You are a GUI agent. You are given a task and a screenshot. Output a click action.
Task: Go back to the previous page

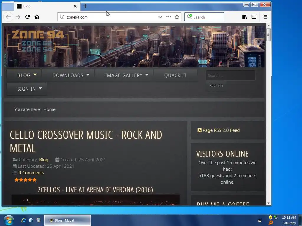(8, 17)
